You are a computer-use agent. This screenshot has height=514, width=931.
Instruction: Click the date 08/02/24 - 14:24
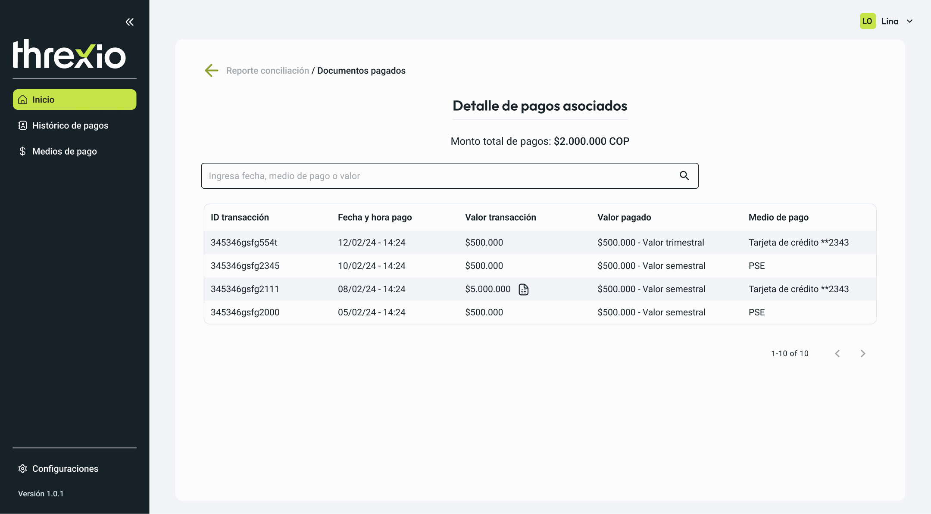[x=372, y=289]
